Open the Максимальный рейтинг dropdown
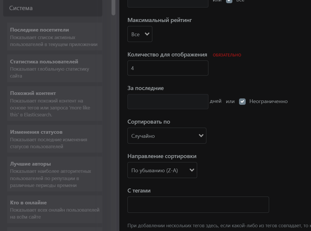The image size is (311, 231). [140, 34]
